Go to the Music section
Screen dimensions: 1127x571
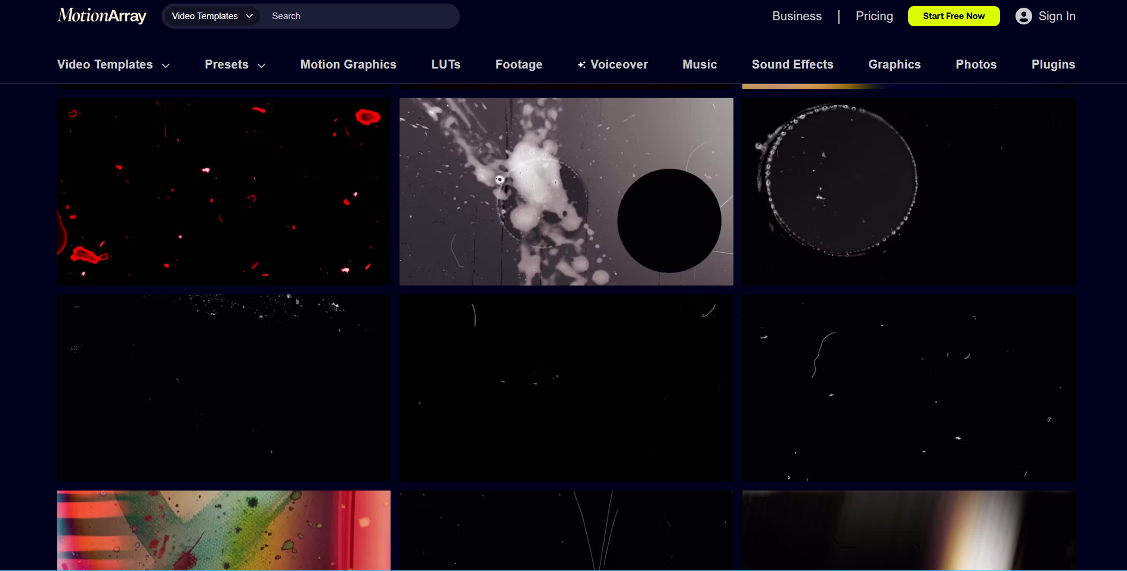(x=699, y=64)
